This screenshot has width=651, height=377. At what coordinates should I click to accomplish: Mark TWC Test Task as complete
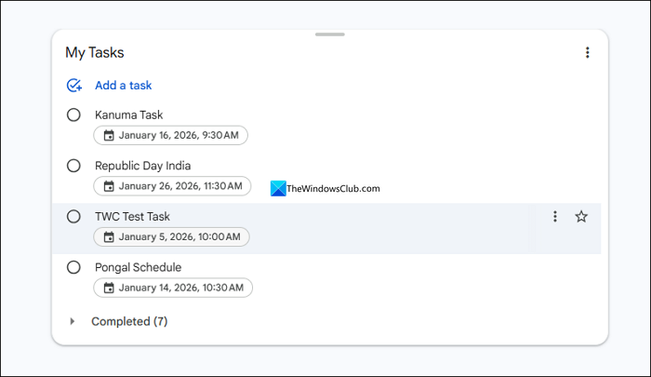pos(73,217)
